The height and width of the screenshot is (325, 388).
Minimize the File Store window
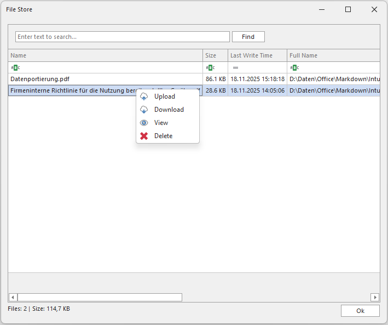click(322, 9)
